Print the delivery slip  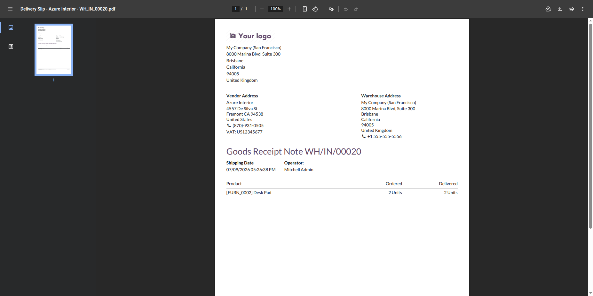[571, 9]
